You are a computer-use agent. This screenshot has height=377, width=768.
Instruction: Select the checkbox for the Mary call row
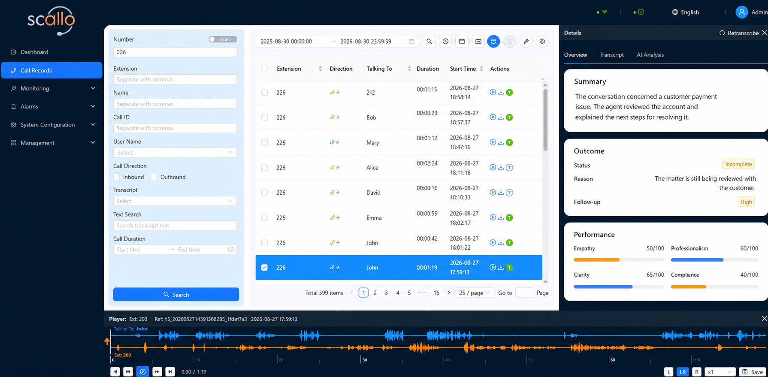point(264,142)
